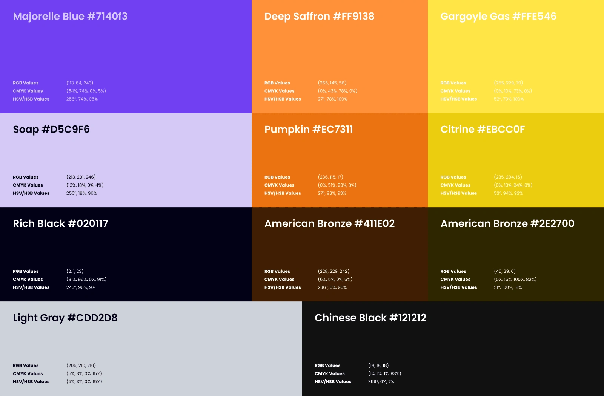Click 'RGB Values' label under Soap
Screen dimensions: 604x396
26,177
